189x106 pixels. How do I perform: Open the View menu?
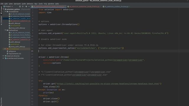11,4
